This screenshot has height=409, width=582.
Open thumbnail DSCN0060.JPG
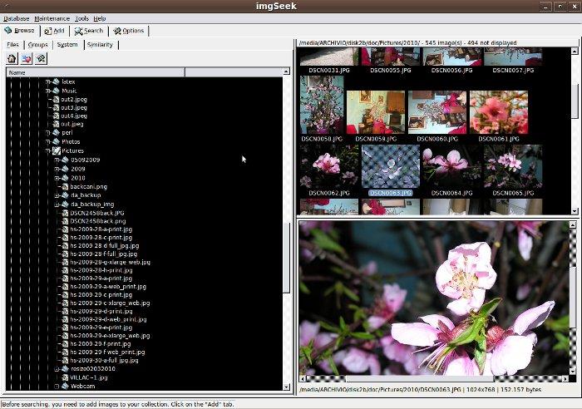point(437,112)
